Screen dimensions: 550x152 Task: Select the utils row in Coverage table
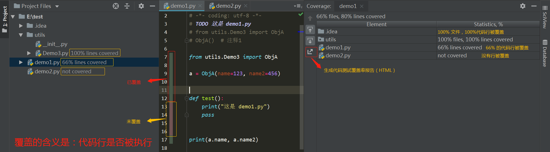tap(428, 40)
